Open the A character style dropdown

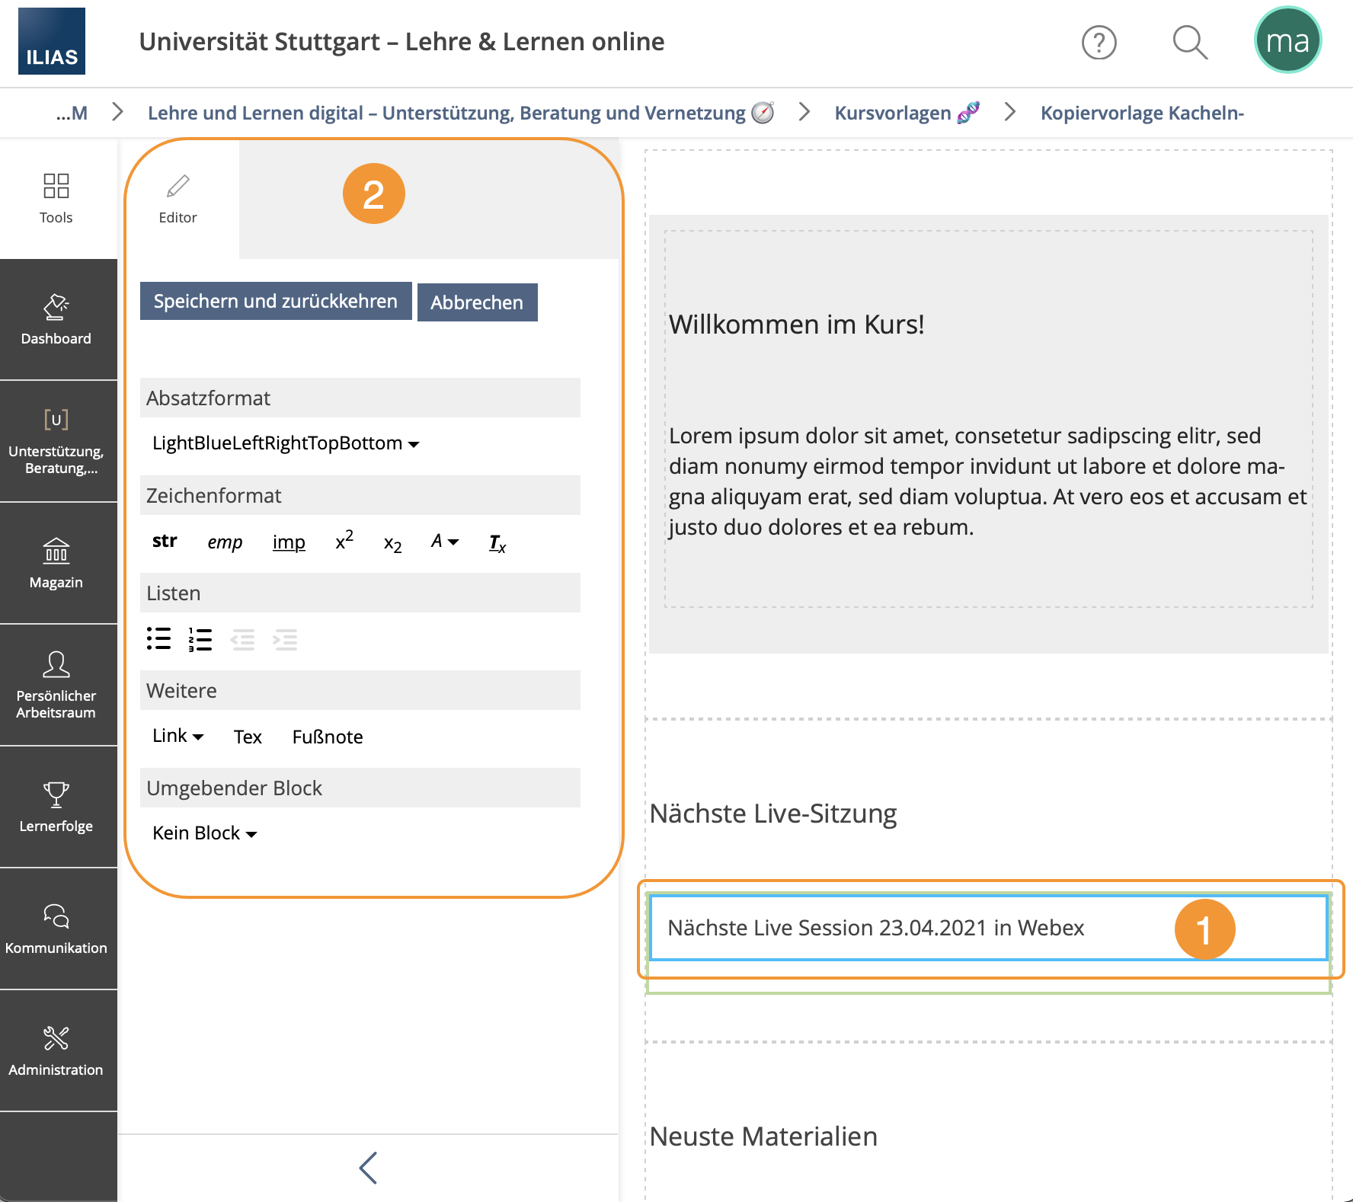point(445,542)
